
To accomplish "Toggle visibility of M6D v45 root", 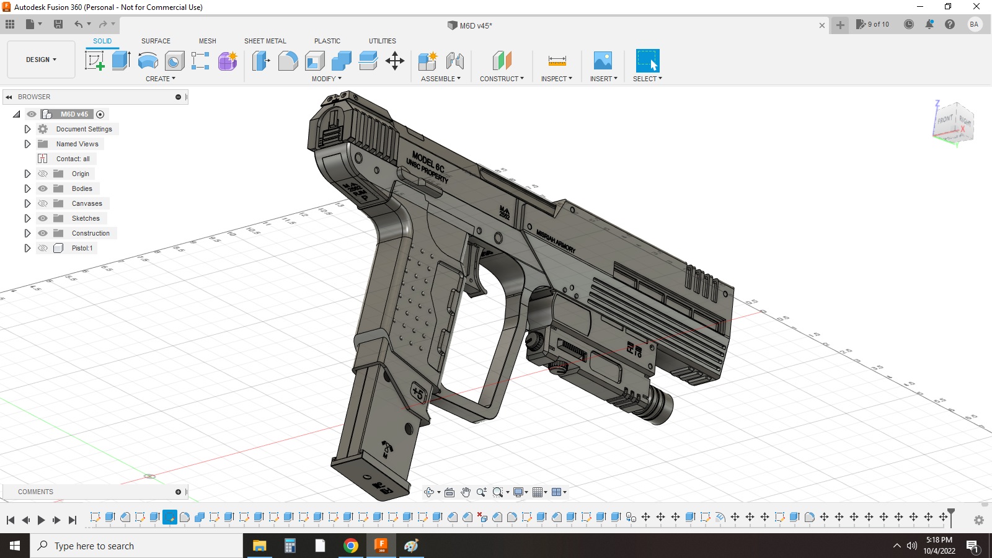I will pos(32,114).
